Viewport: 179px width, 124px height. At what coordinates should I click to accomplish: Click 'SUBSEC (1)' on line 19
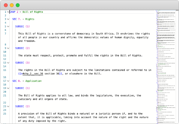coord(23,88)
